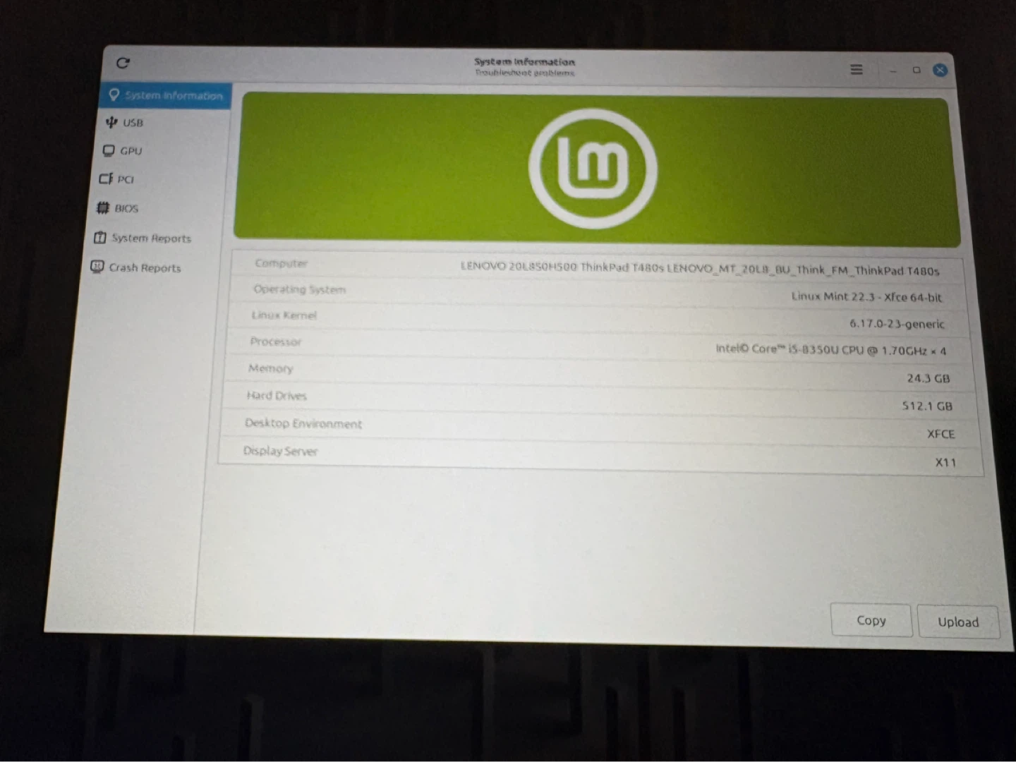Go to the BIOS sidebar page

click(117, 208)
